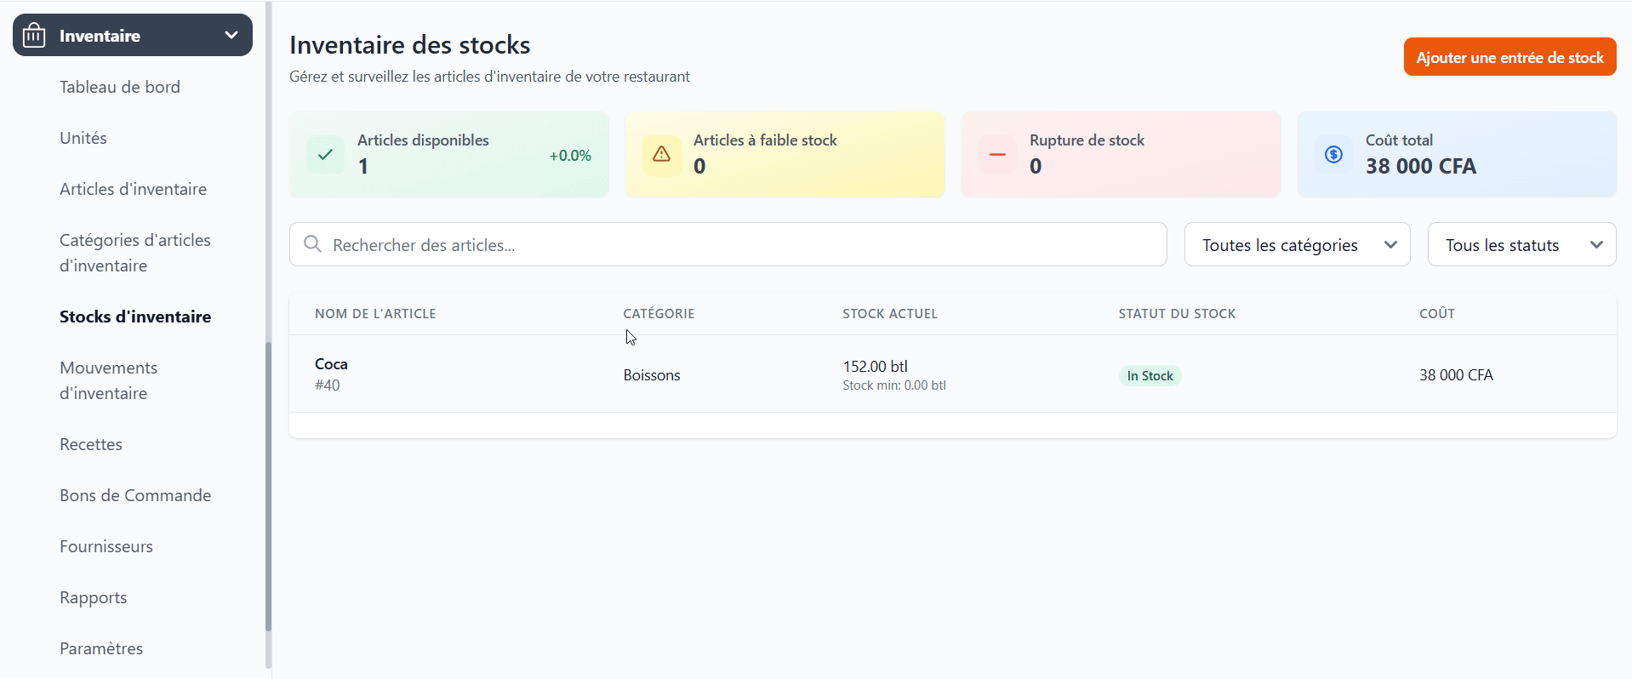Open the Toutes les catégories dropdown
The height and width of the screenshot is (679, 1632).
click(1297, 245)
